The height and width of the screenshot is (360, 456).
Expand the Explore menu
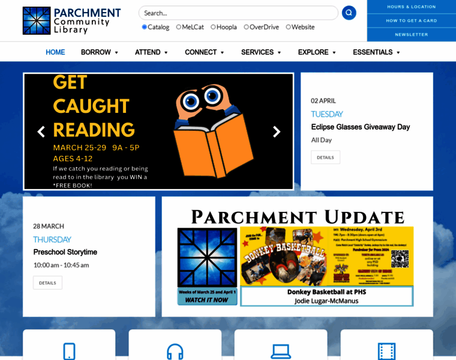317,52
